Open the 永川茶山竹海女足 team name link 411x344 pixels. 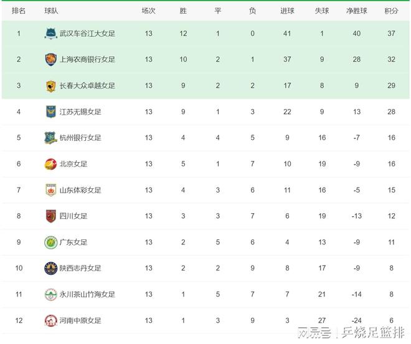[x=87, y=294]
